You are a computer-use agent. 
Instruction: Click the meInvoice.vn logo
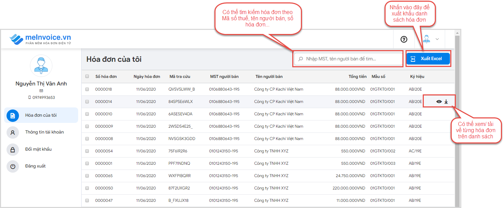coord(40,39)
